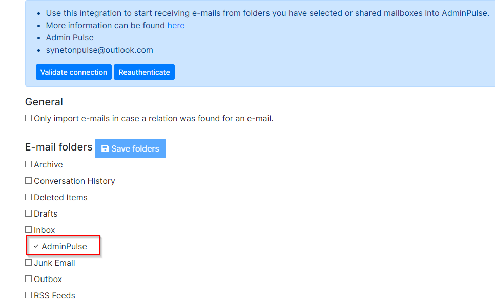Select the Deleted Items folder checkbox
The width and height of the screenshot is (495, 300).
tap(29, 198)
